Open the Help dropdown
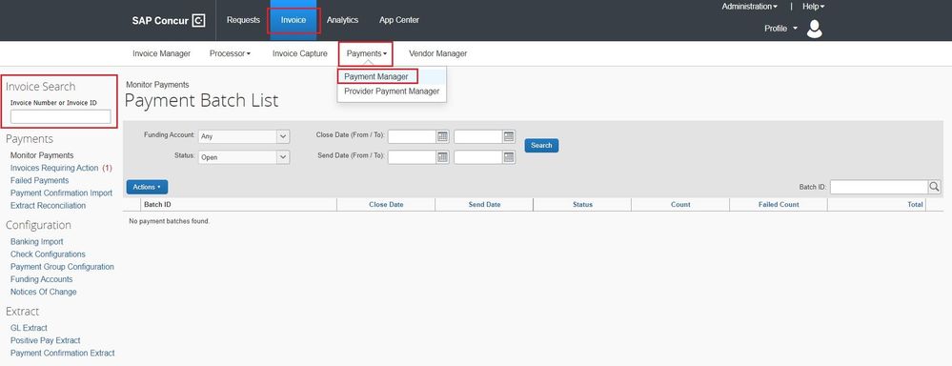The width and height of the screenshot is (952, 366). [814, 7]
